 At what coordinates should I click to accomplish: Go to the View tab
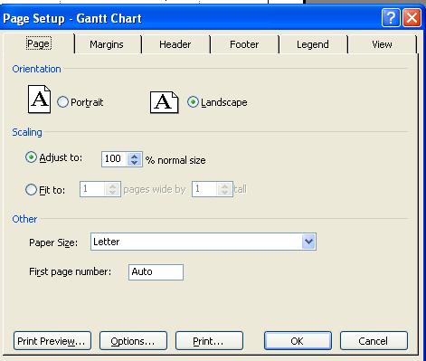pos(382,44)
